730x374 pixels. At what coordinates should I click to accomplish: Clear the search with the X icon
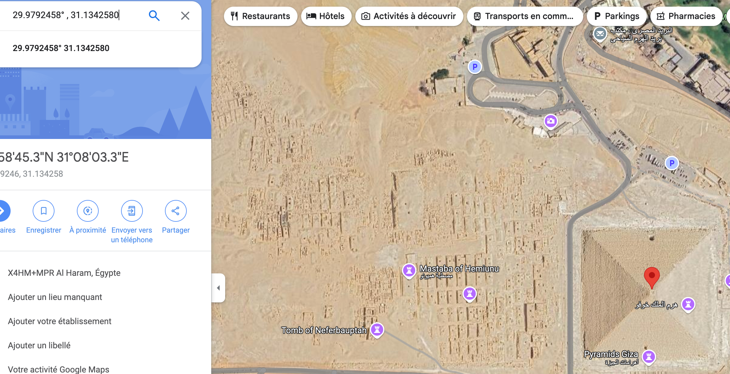185,16
